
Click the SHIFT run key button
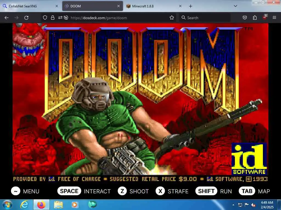(x=206, y=191)
